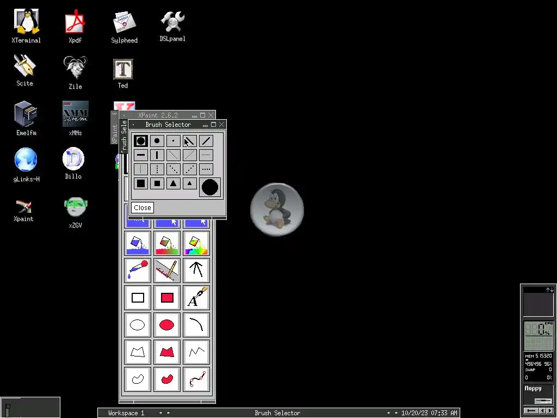Activate the Text tool with letter A
The height and width of the screenshot is (418, 557).
196,298
